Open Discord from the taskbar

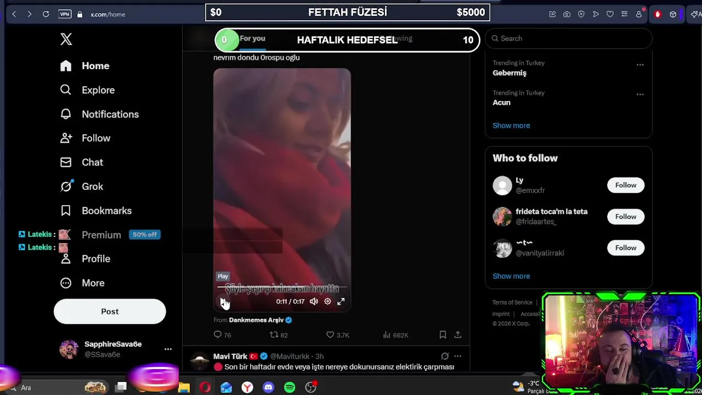pos(268,387)
